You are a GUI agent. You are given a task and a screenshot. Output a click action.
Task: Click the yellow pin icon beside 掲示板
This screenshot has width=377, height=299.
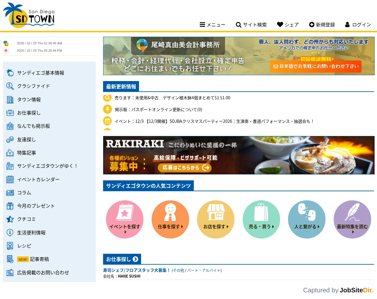click(108, 109)
